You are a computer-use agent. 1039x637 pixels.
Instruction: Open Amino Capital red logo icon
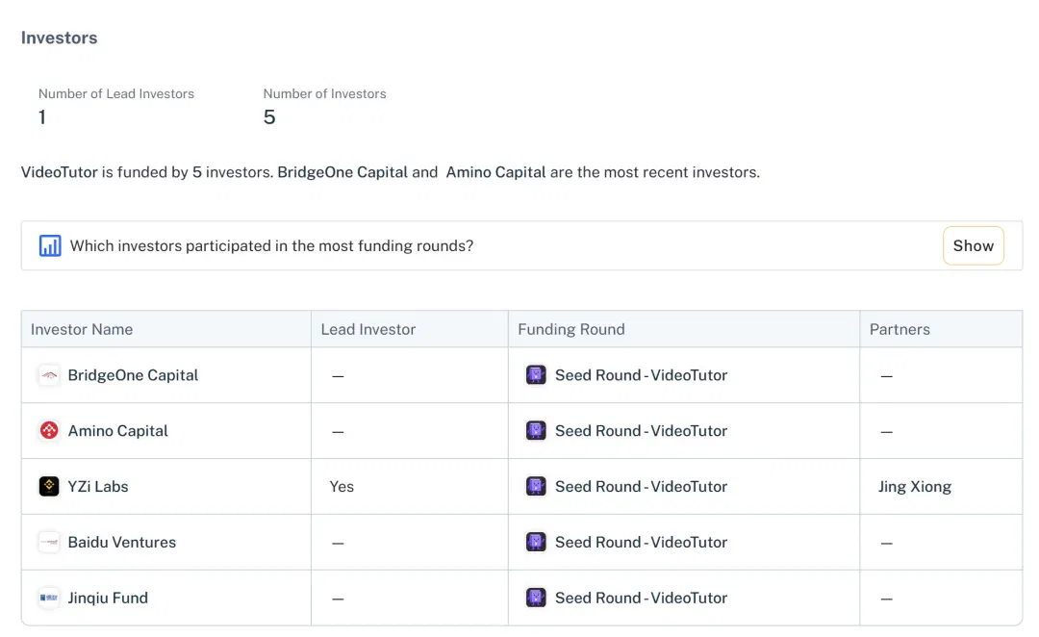tap(49, 431)
